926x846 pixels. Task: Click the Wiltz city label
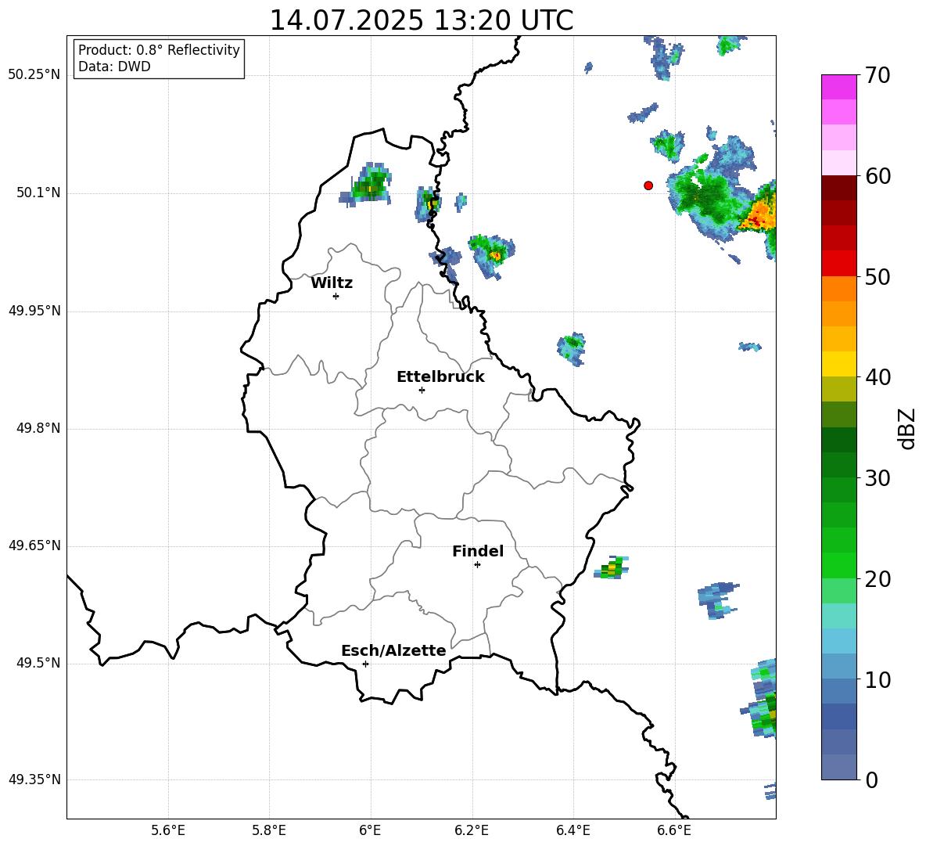click(332, 283)
